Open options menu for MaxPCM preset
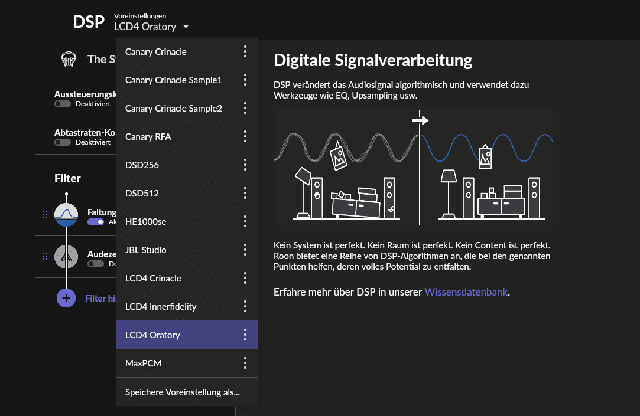 245,363
